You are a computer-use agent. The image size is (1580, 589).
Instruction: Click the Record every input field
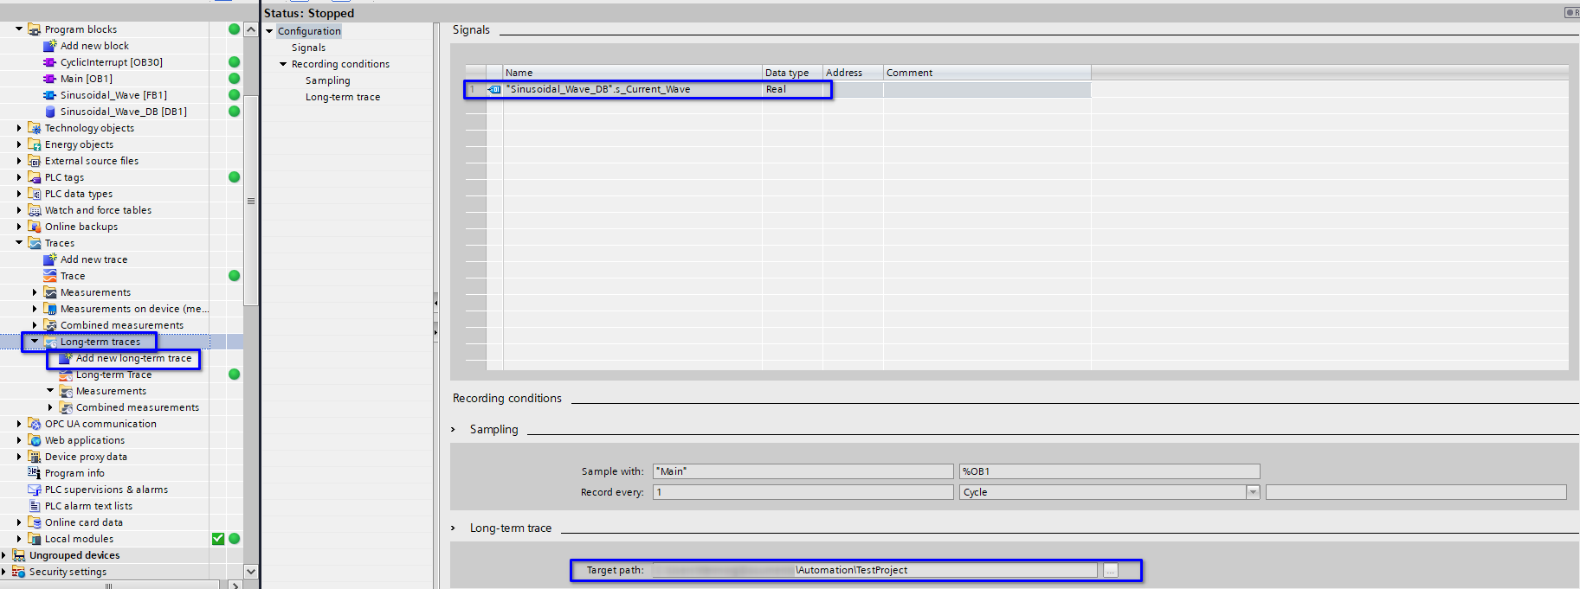click(803, 492)
